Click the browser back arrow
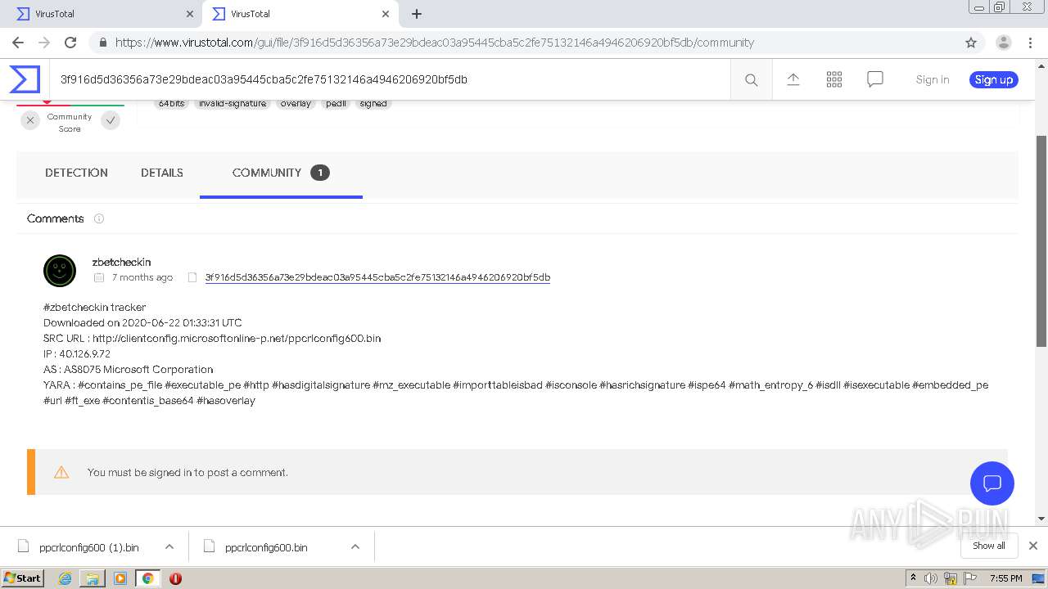The height and width of the screenshot is (589, 1048). [17, 43]
